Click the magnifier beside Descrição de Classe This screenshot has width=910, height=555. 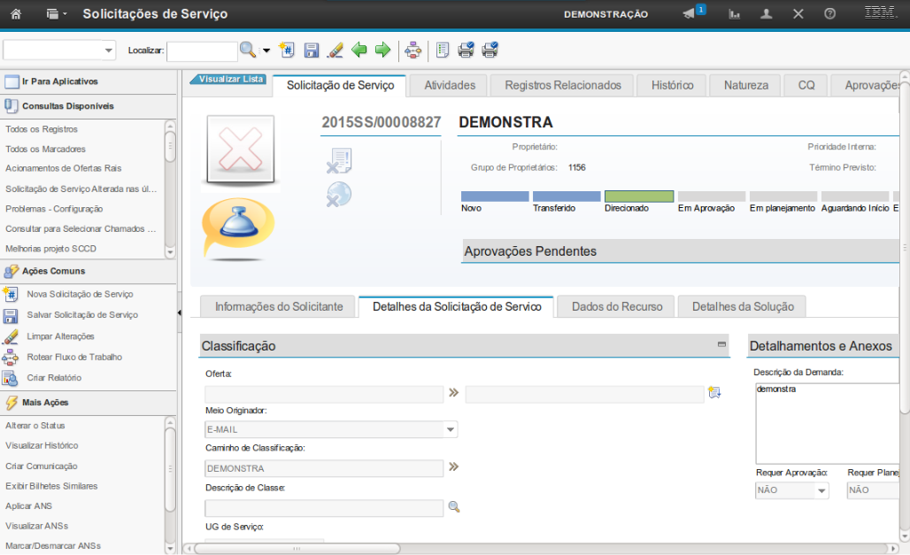(454, 507)
